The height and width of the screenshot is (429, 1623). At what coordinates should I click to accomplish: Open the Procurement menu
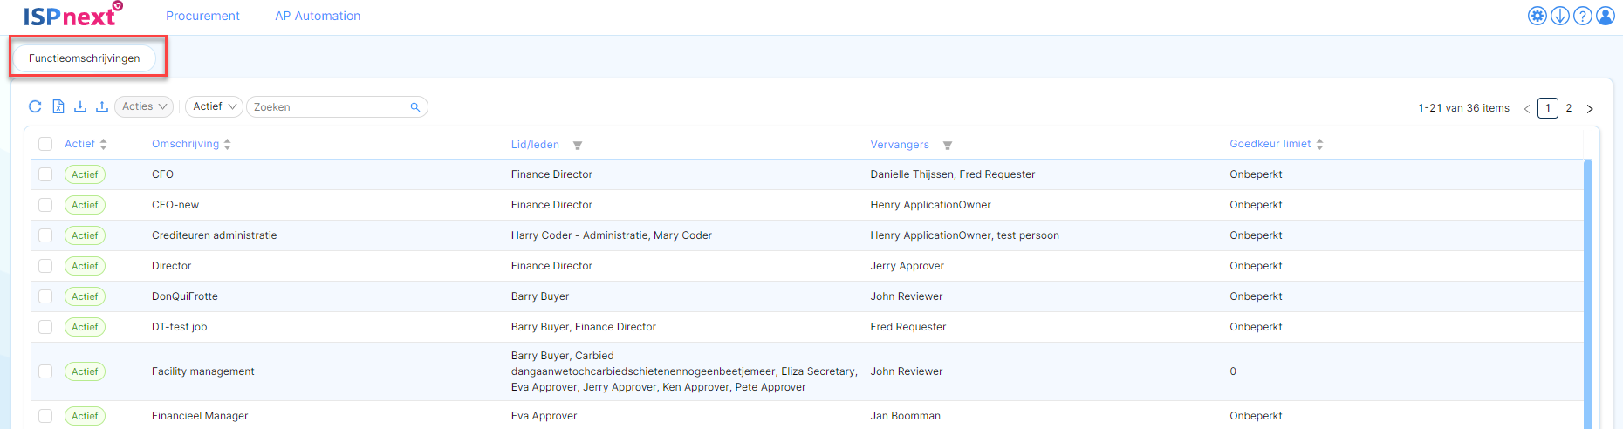click(x=202, y=16)
